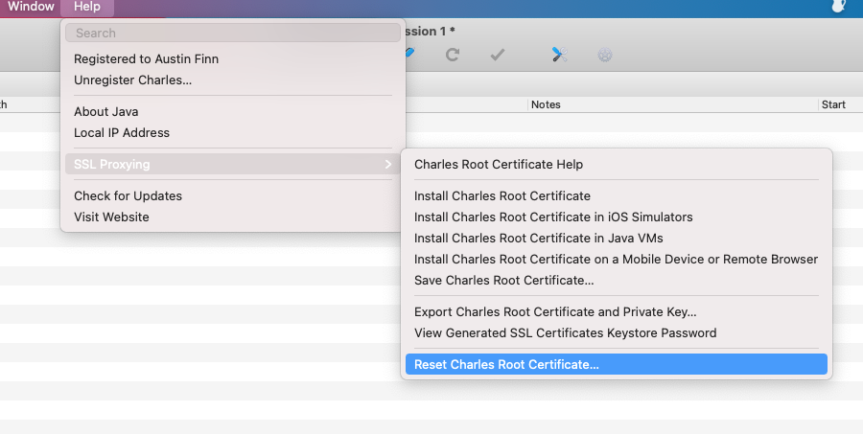The image size is (863, 434).
Task: Open View Generated SSL Certificates Keystore Password
Action: pos(565,333)
